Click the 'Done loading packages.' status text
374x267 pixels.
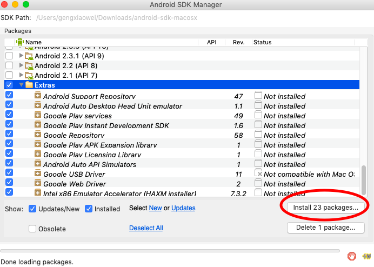[37, 262]
